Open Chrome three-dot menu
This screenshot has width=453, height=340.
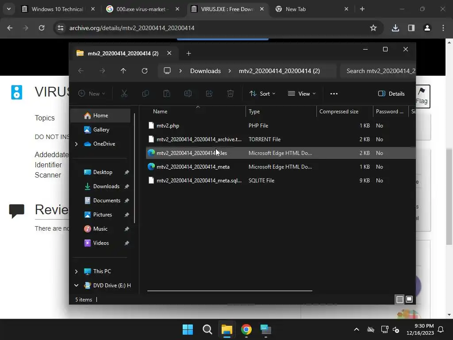443,28
